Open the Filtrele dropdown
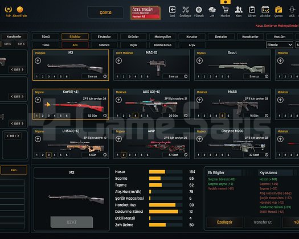The image size is (299, 239). point(280,45)
